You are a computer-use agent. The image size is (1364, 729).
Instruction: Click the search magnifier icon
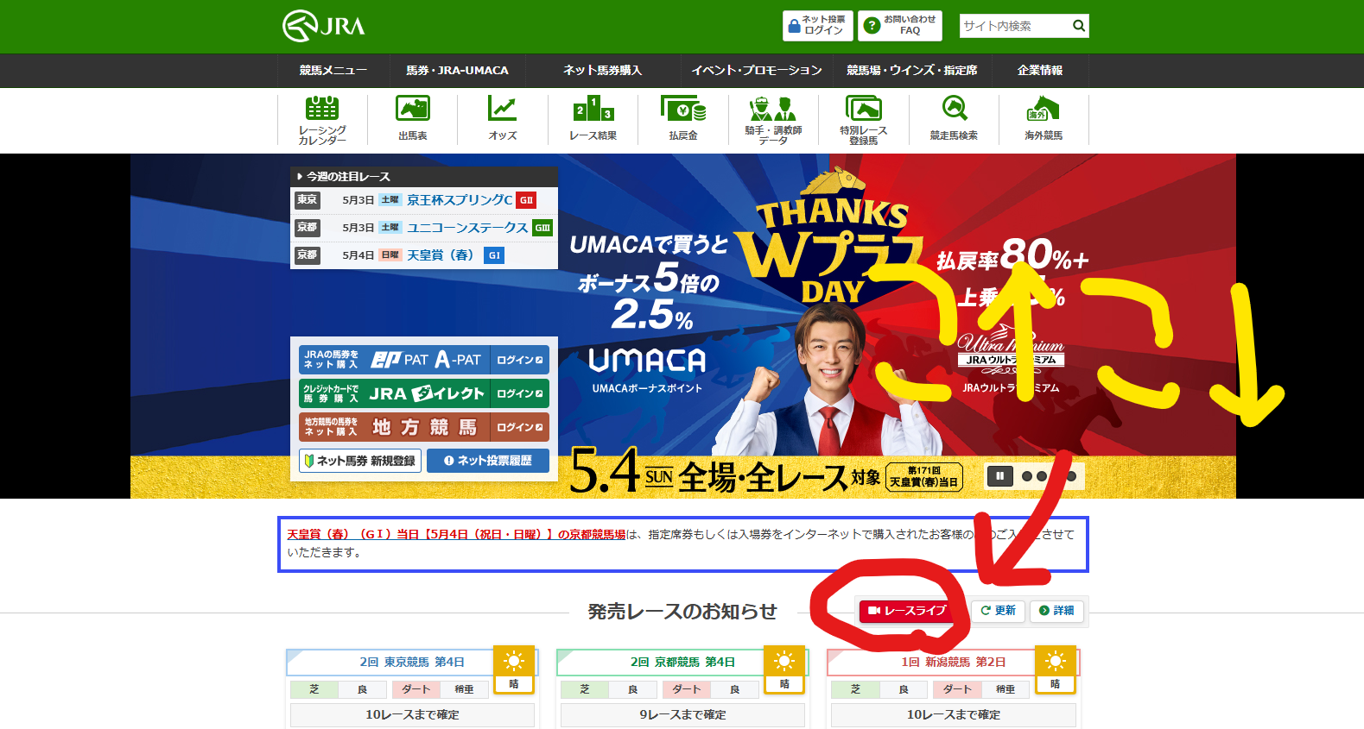[x=1079, y=26]
